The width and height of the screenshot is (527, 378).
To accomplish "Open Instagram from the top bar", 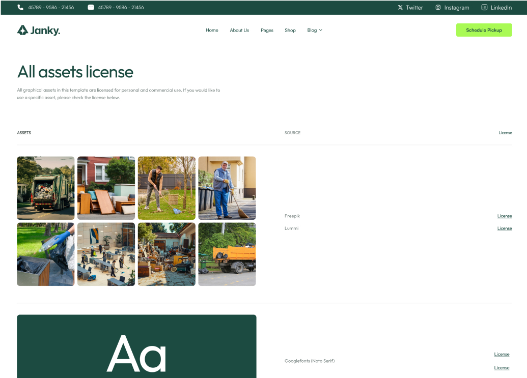I will pyautogui.click(x=438, y=7).
